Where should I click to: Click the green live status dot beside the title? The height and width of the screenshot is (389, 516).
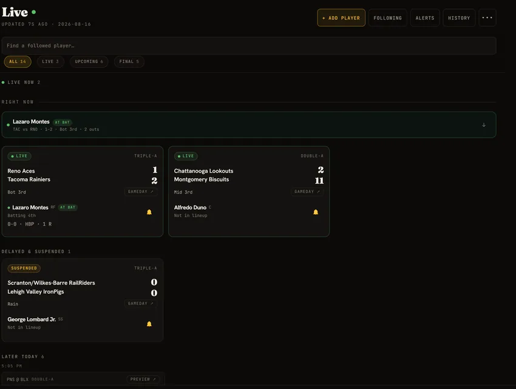point(33,12)
